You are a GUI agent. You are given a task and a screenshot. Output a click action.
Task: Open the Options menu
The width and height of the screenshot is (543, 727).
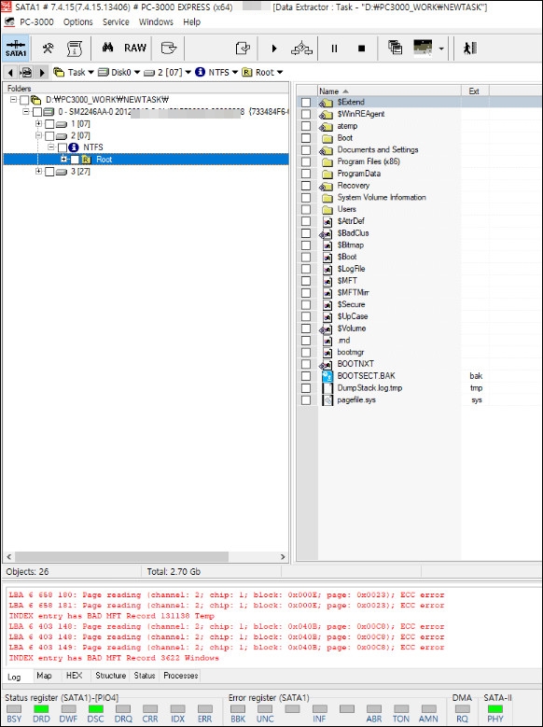click(77, 21)
